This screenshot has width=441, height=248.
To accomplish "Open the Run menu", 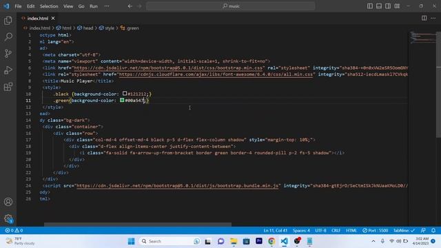I will click(x=94, y=6).
